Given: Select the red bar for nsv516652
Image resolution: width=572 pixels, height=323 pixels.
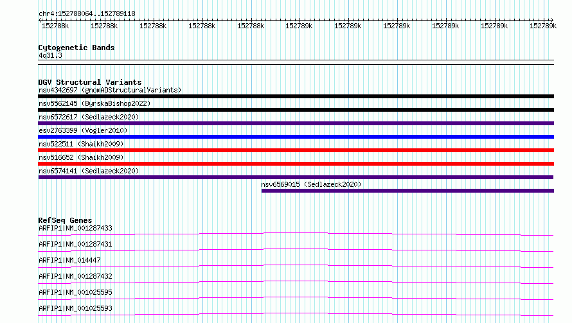Looking at the screenshot, I should pos(296,164).
